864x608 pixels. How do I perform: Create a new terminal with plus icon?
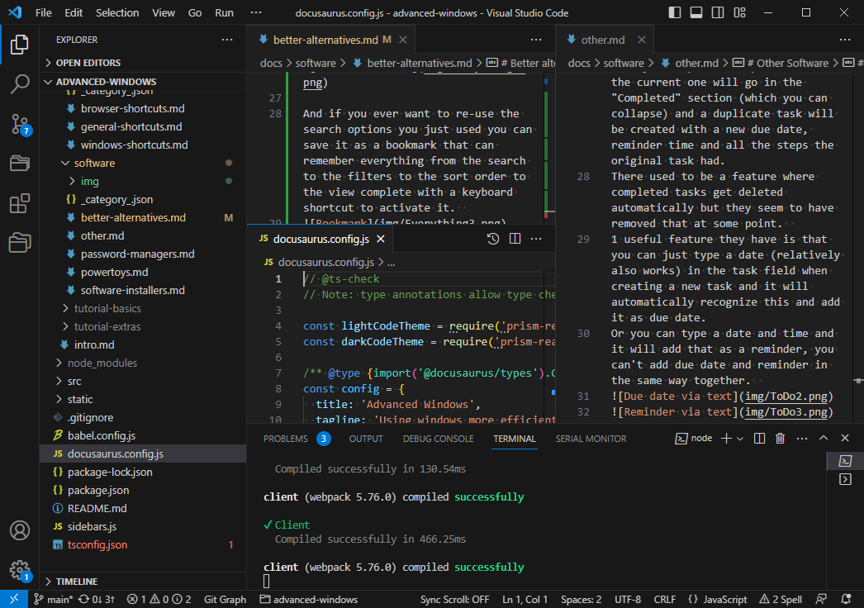726,438
